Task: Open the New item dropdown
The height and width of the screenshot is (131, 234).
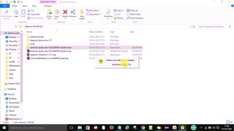Action: [x=93, y=11]
